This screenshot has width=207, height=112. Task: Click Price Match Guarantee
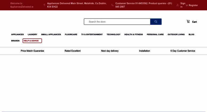point(32,51)
